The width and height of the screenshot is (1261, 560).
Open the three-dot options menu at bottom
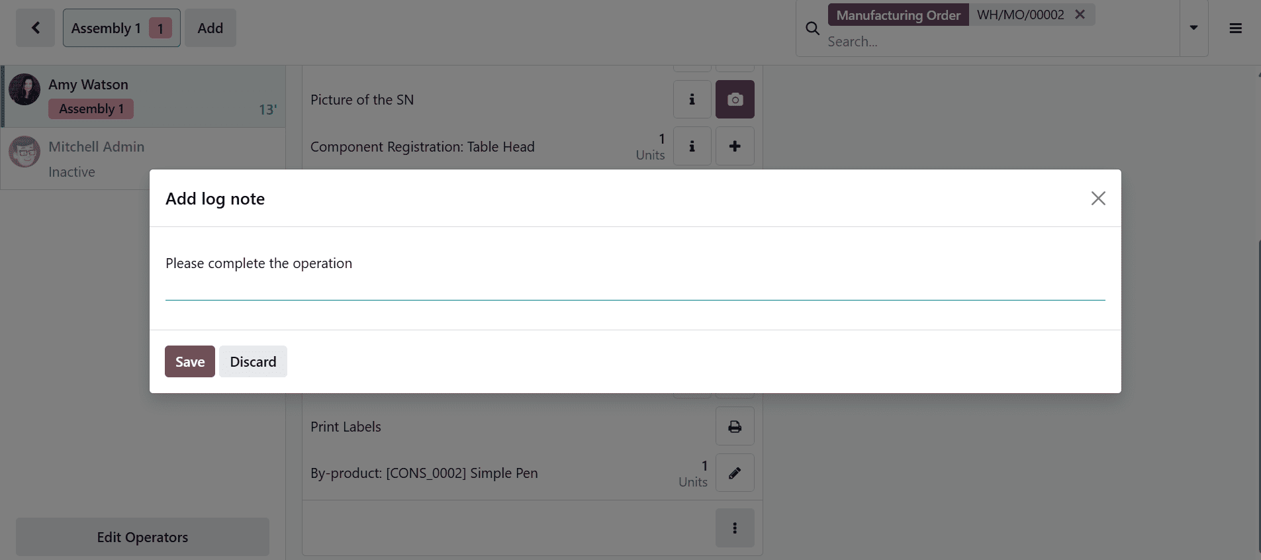pyautogui.click(x=735, y=528)
